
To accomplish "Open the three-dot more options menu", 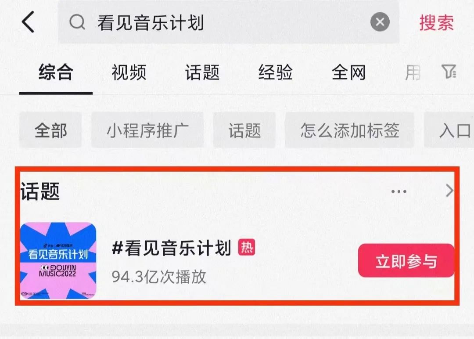I will pos(399,191).
